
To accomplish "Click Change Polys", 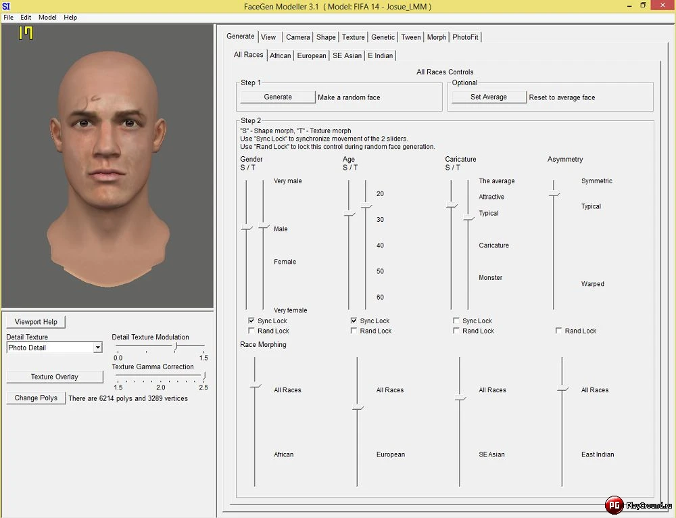I will click(x=35, y=398).
